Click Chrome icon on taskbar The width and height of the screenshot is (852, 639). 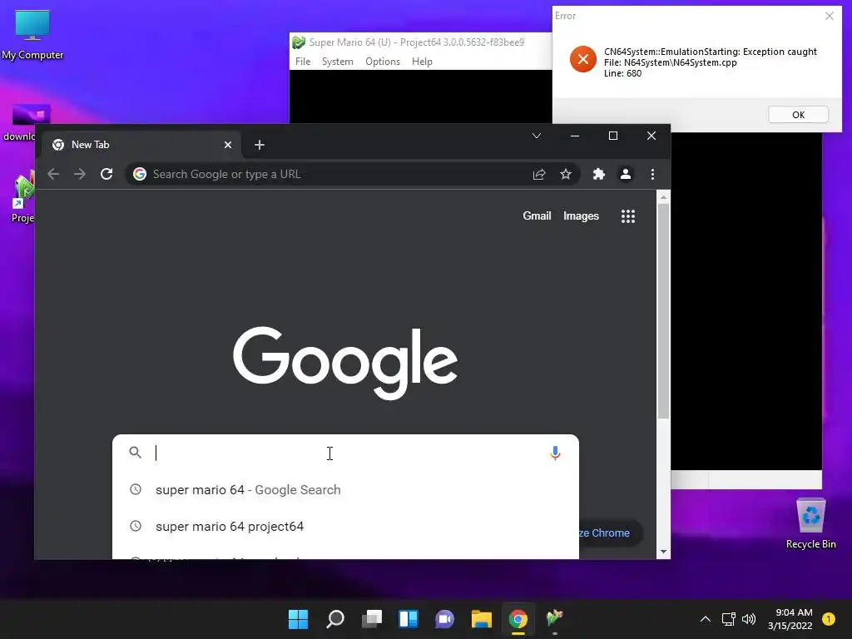[x=518, y=618]
